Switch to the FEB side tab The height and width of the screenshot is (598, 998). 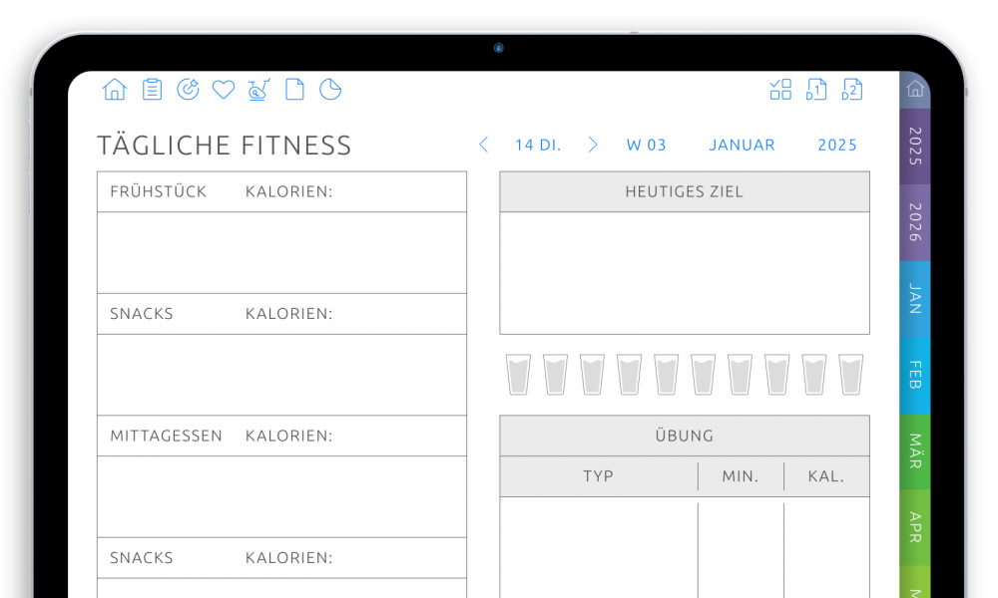tap(915, 375)
